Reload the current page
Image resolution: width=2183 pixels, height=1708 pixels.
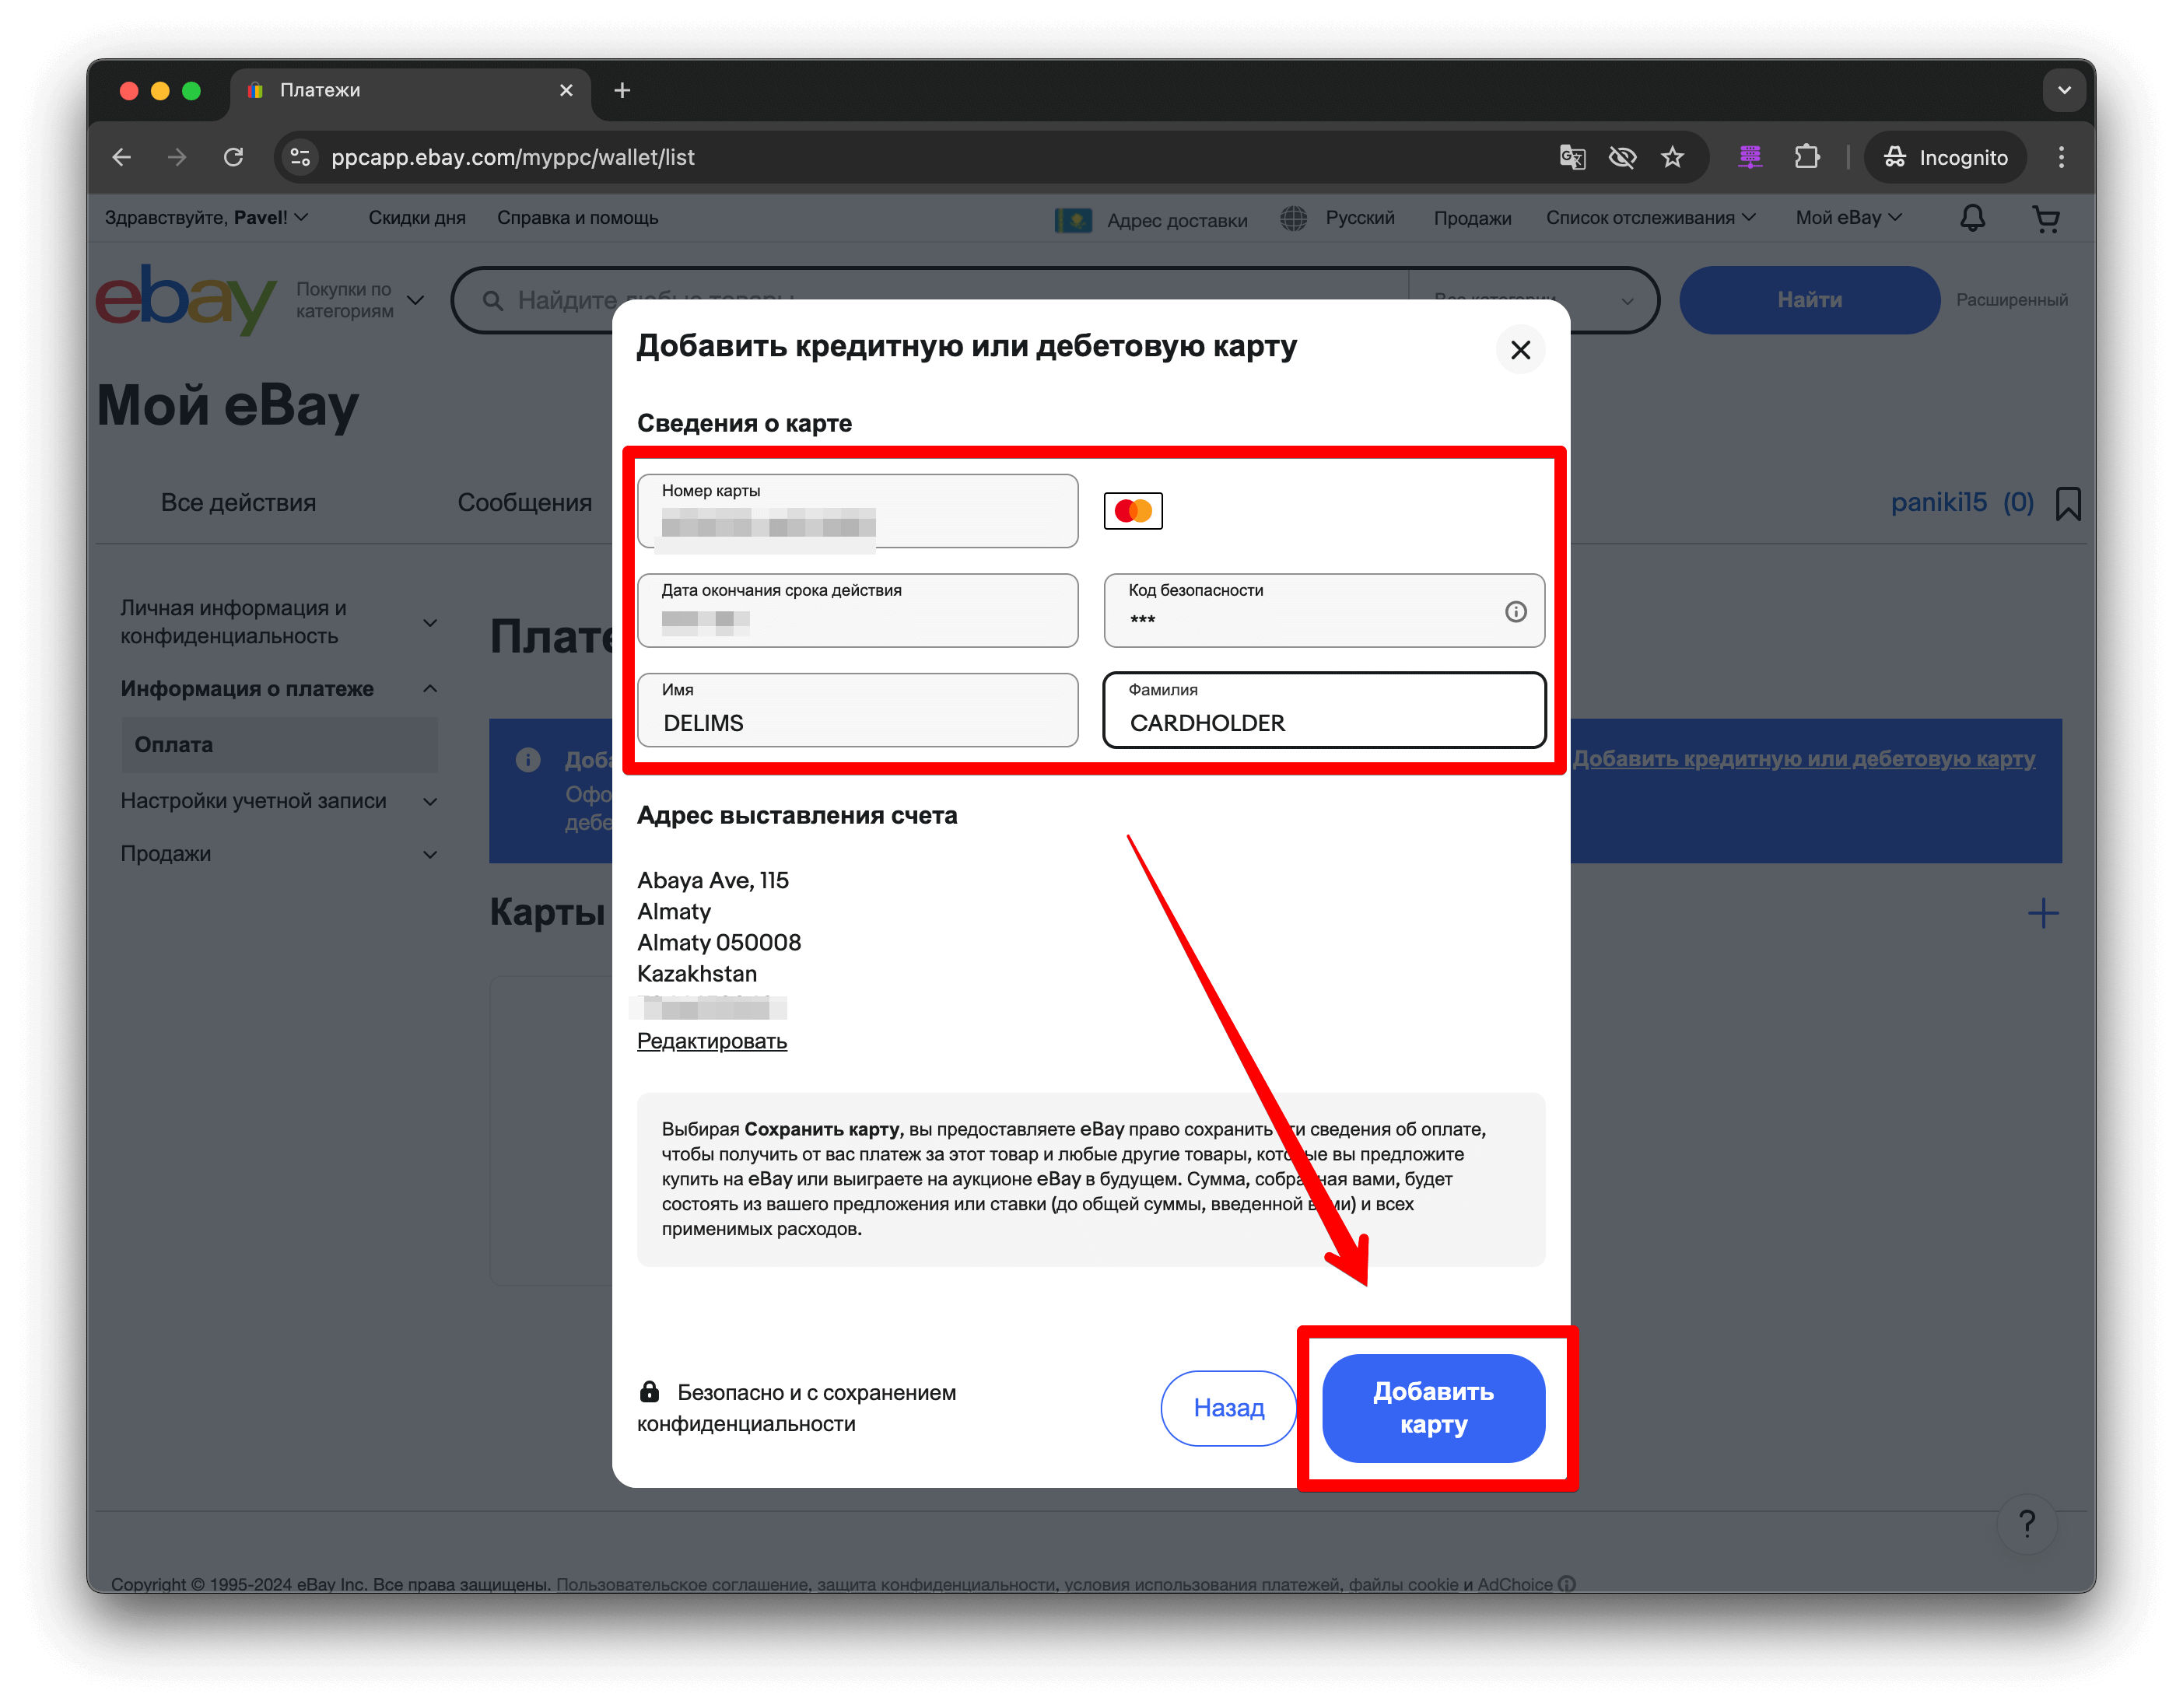233,157
